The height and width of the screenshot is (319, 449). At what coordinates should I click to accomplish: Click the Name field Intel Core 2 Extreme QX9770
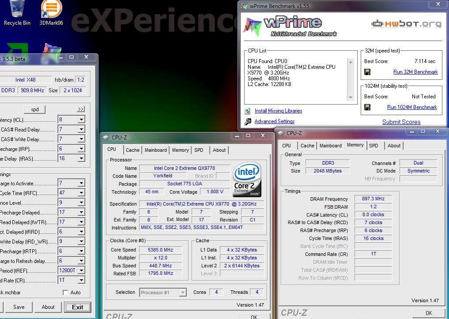[x=185, y=168]
